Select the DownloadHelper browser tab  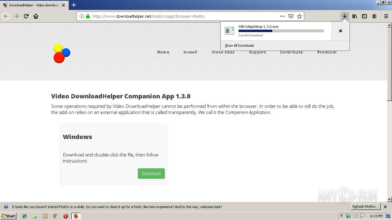pyautogui.click(x=34, y=5)
